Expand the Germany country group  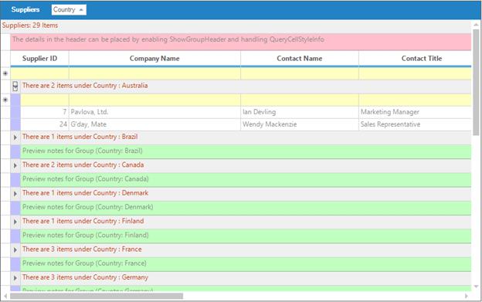click(x=15, y=278)
